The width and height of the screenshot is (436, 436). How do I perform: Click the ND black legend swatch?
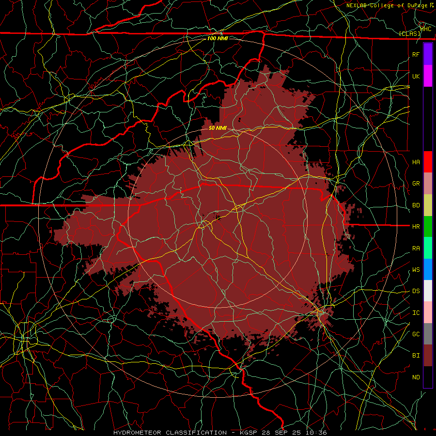(x=428, y=377)
